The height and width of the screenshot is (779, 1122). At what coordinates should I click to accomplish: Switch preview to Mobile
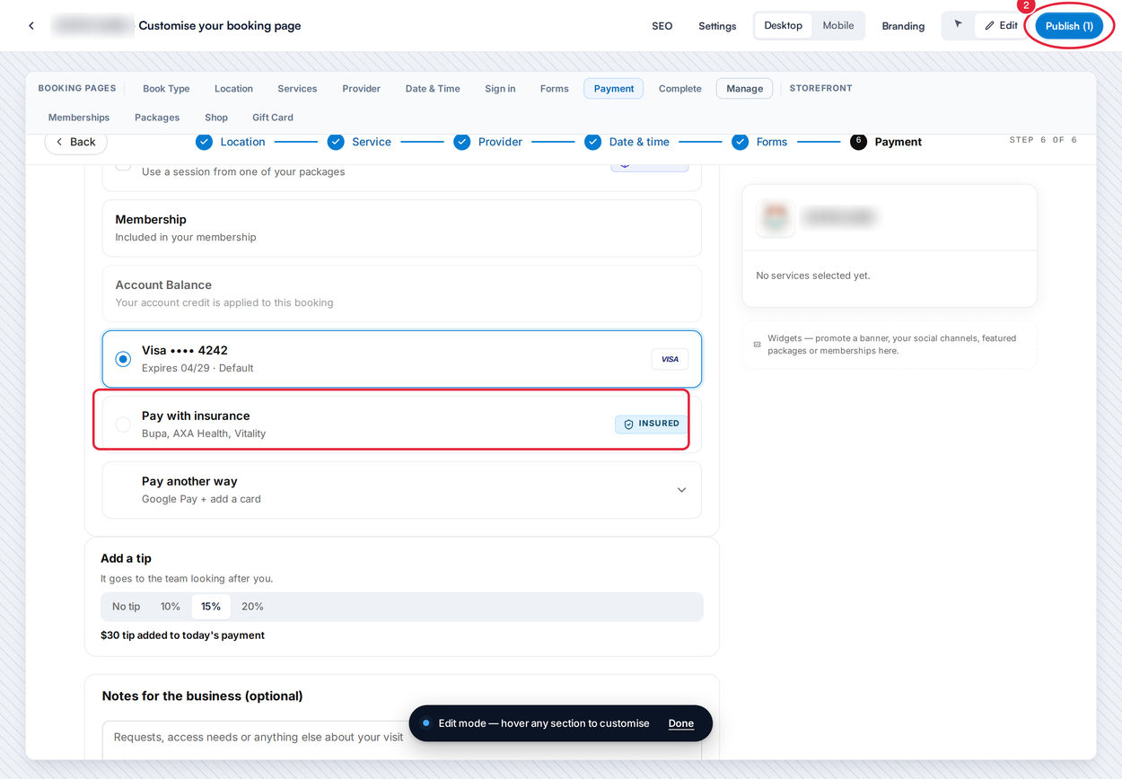[x=838, y=25]
